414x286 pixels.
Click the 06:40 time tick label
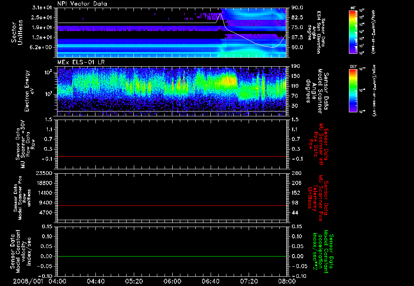pyautogui.click(x=211, y=281)
